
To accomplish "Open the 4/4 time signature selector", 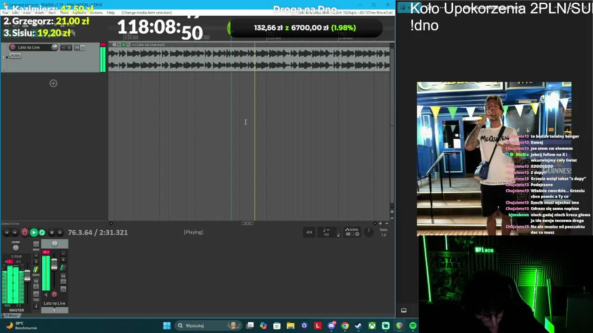I will (309, 232).
